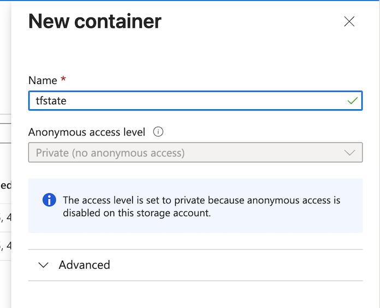Click the green validation checkmark in Name field
Image resolution: width=380 pixels, height=308 pixels.
[353, 101]
